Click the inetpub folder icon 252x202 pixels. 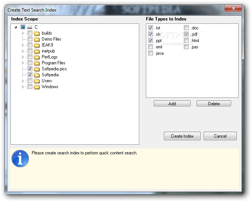37,51
